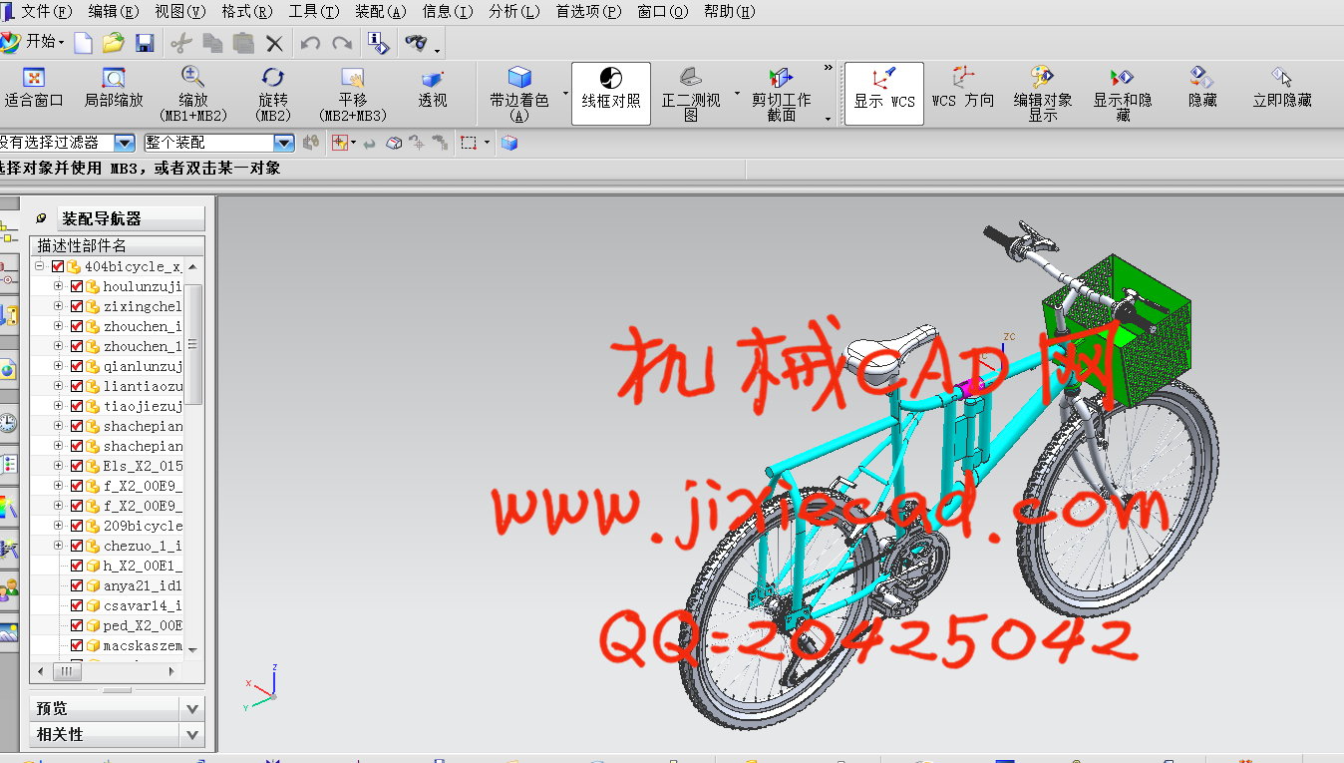Viewport: 1344px width, 763px height.
Task: Pin the 装配导航器 panel using the pin icon
Action: 41,218
